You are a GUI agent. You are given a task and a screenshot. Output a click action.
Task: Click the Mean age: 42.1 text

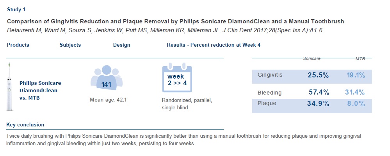click(x=109, y=100)
